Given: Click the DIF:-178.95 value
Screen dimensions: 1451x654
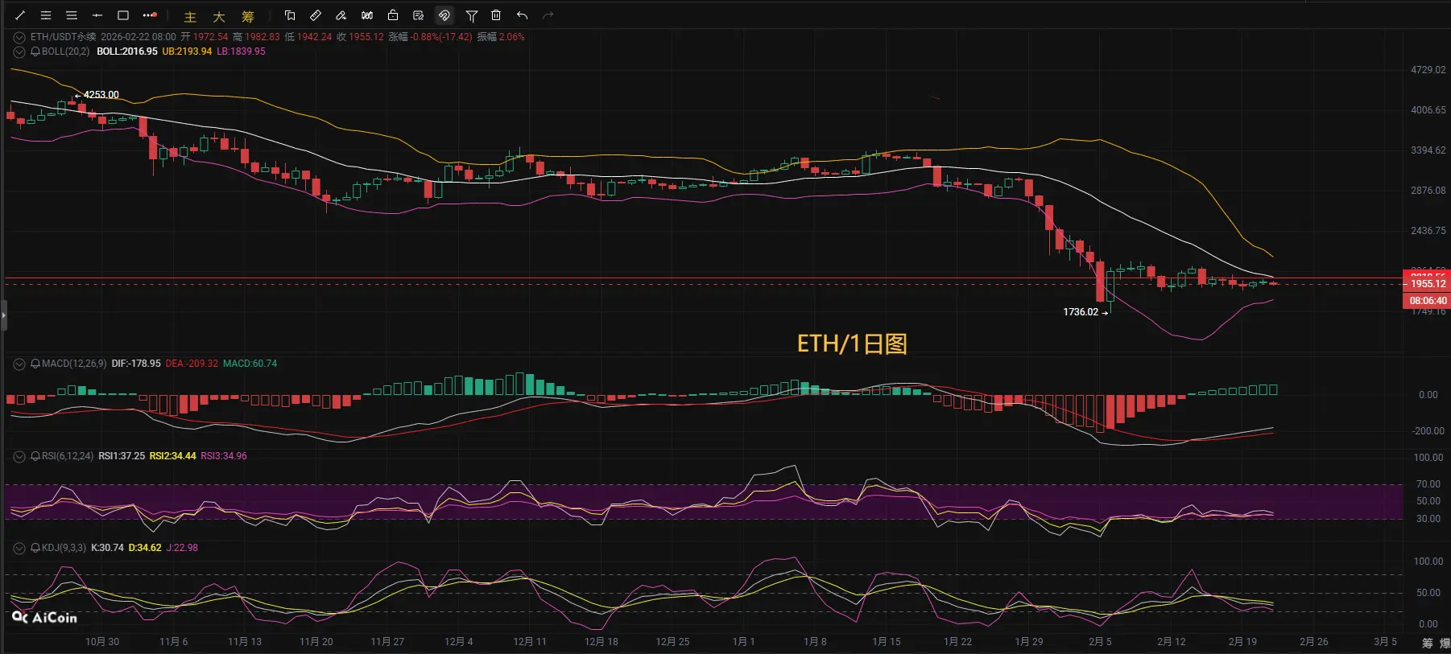Looking at the screenshot, I should [x=136, y=364].
